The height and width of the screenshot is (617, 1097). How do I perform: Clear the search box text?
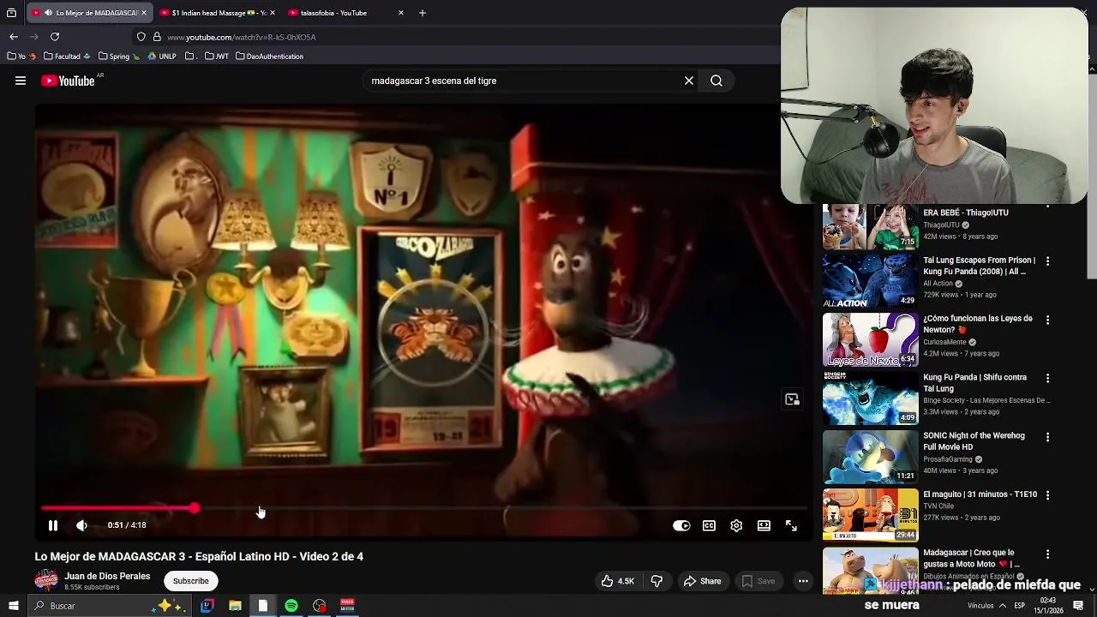click(x=688, y=81)
